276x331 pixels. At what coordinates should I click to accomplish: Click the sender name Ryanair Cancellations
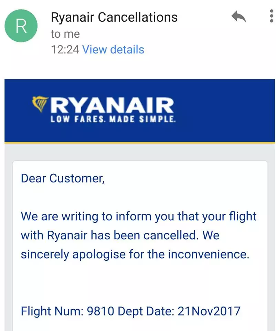pos(114,17)
